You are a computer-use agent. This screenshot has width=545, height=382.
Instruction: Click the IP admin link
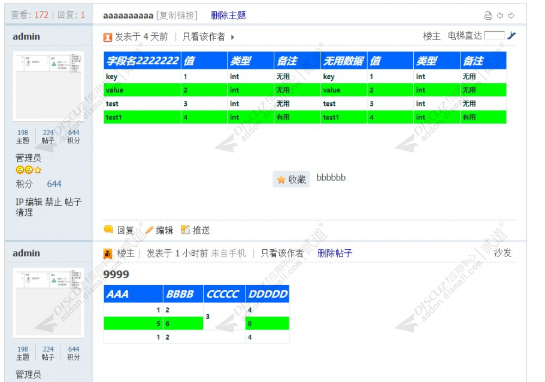pos(19,202)
